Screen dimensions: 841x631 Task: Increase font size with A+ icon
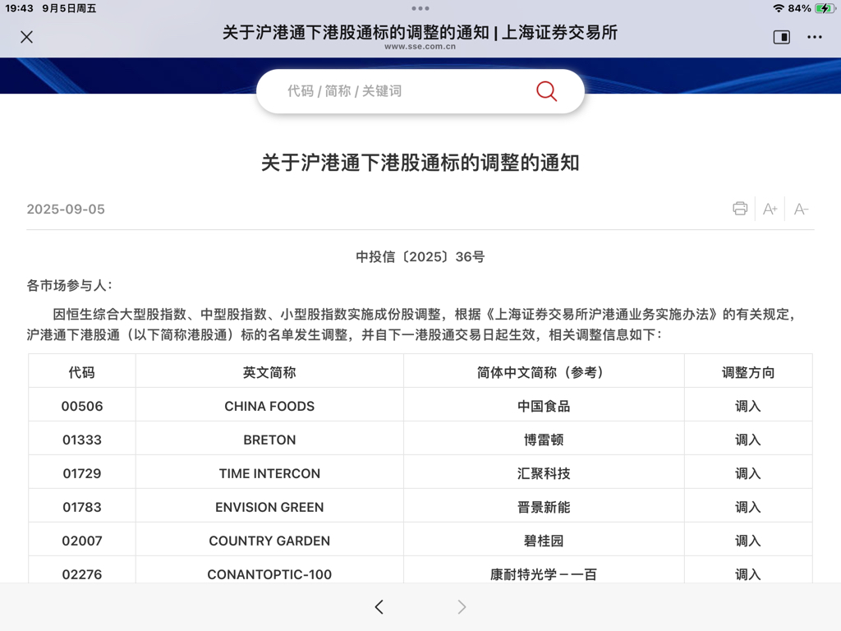[x=770, y=209]
